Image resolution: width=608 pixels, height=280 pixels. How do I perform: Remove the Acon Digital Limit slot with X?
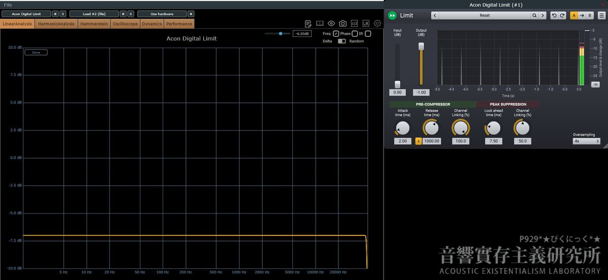(x=63, y=14)
